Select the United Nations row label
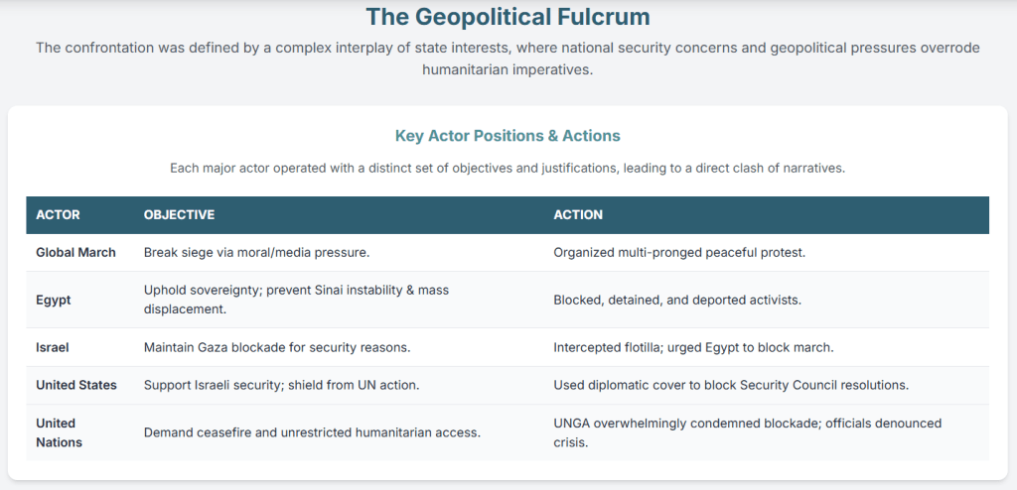The height and width of the screenshot is (490, 1017). 57,432
